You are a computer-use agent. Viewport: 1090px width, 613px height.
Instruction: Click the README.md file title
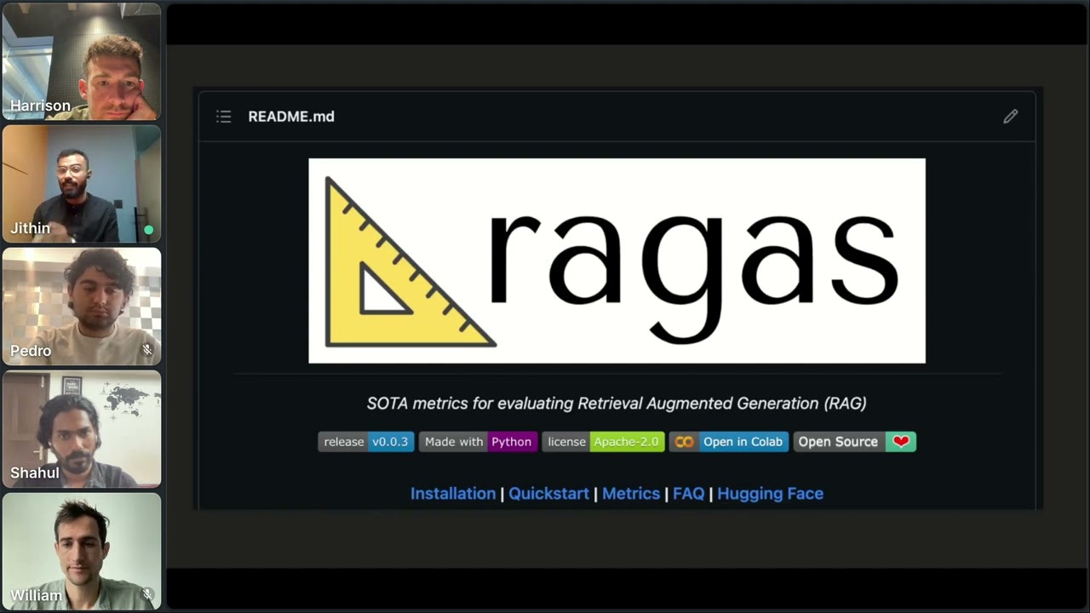pos(291,117)
